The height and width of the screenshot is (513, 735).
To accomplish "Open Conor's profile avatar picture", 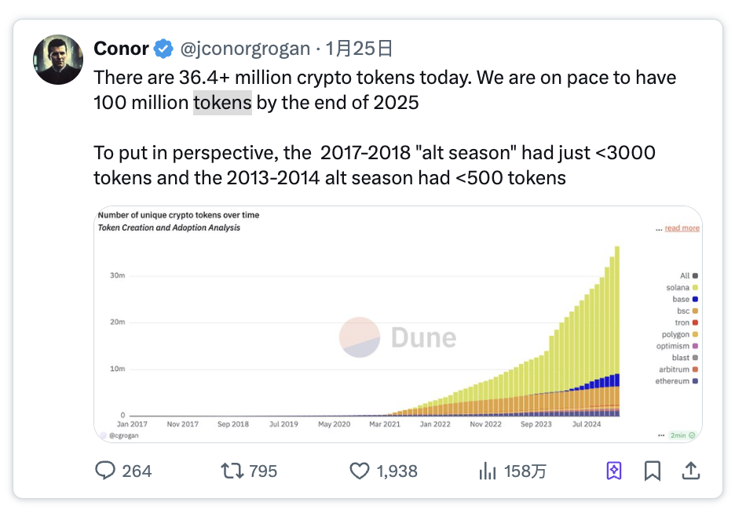I will pyautogui.click(x=58, y=60).
